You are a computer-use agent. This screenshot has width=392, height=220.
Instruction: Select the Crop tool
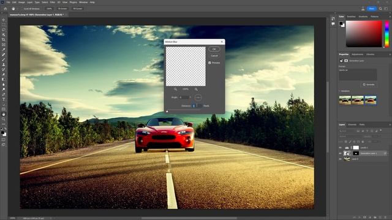4,40
